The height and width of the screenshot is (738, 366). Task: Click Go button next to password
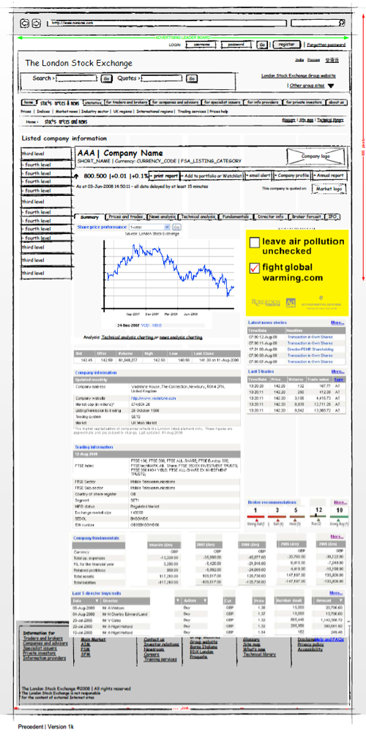[x=262, y=45]
